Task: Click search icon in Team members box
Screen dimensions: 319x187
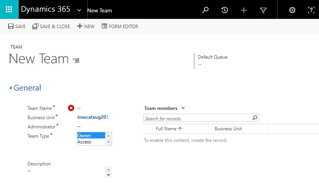Action: [x=255, y=118]
